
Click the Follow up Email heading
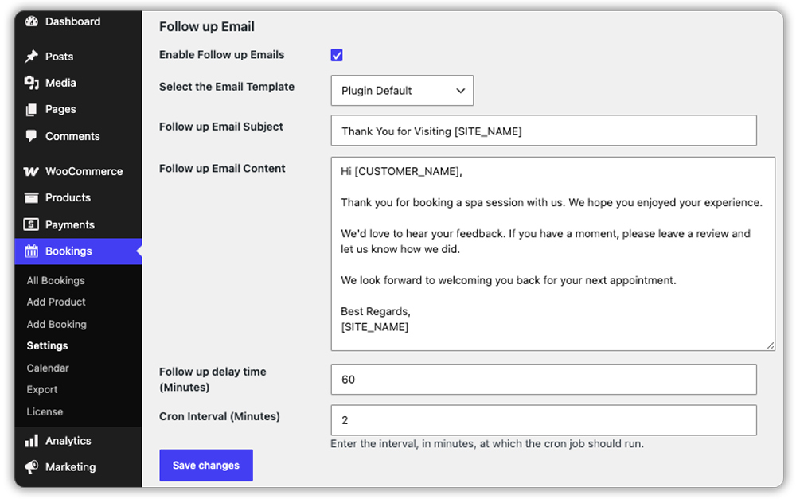point(207,26)
